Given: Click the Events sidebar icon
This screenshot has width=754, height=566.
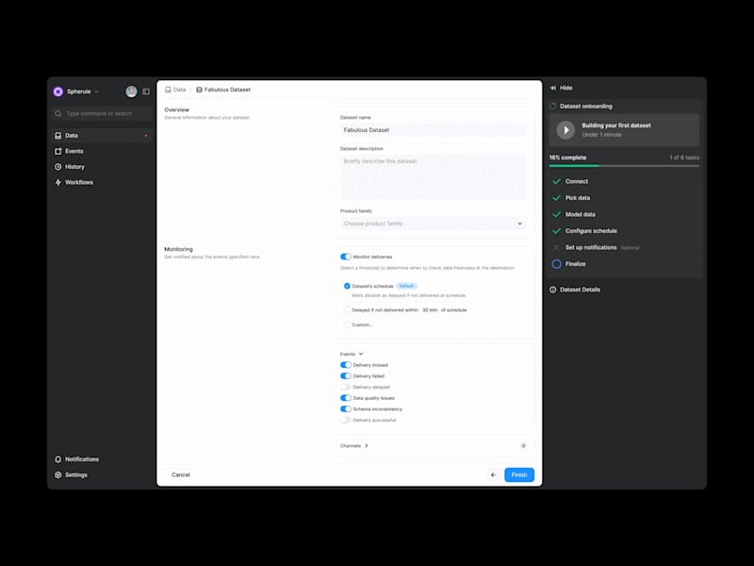Looking at the screenshot, I should tap(58, 151).
